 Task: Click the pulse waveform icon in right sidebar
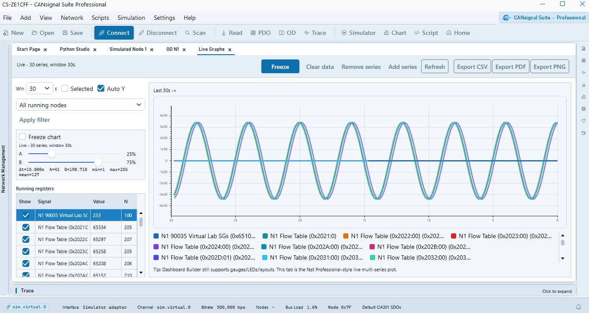[583, 72]
